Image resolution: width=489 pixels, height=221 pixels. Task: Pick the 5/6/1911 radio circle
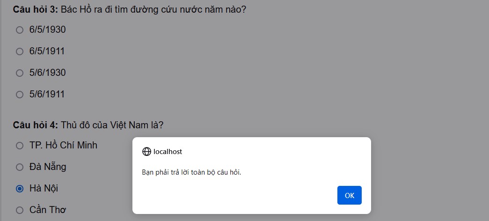(x=20, y=95)
